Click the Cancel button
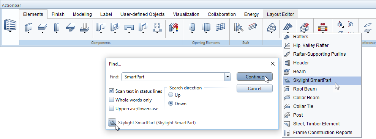Screen dimensions: 376x139 [x=254, y=89]
